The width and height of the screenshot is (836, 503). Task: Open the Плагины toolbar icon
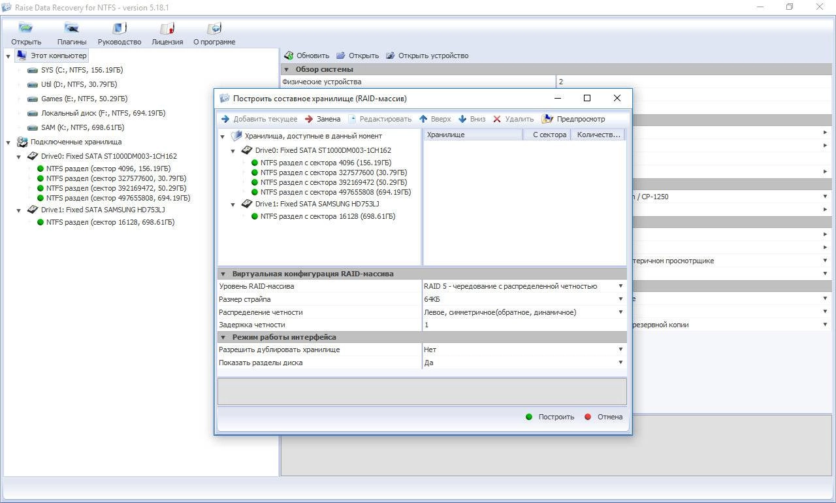click(x=72, y=29)
